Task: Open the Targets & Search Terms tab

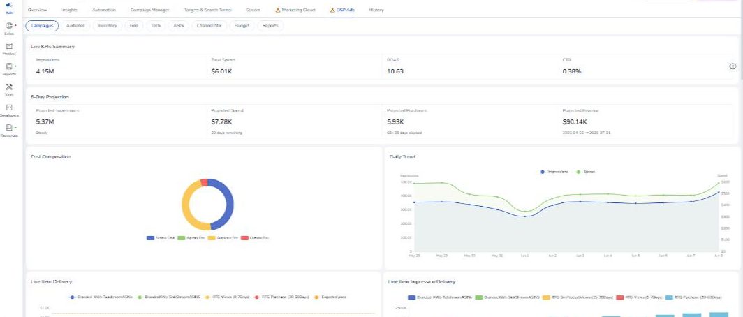Action: click(x=207, y=10)
